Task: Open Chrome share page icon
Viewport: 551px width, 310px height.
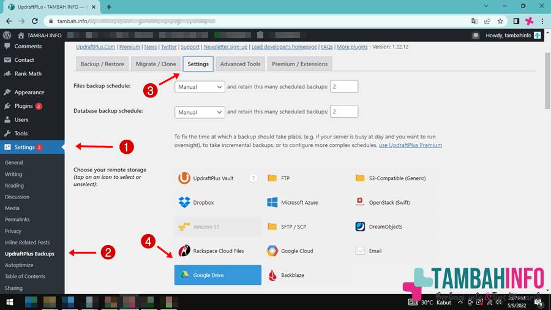Action: 487,21
